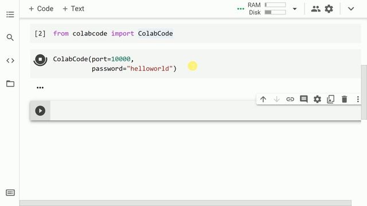Click the vertical scrollbar on the right
This screenshot has height=206, width=367.
click(x=364, y=92)
